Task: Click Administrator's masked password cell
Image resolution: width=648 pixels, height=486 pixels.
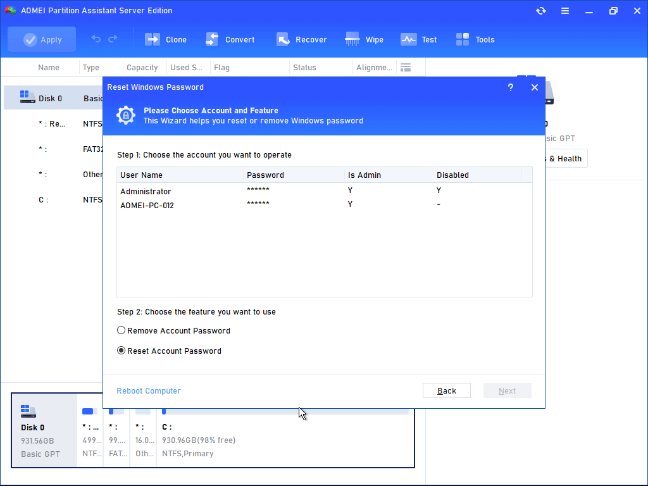Action: [258, 189]
